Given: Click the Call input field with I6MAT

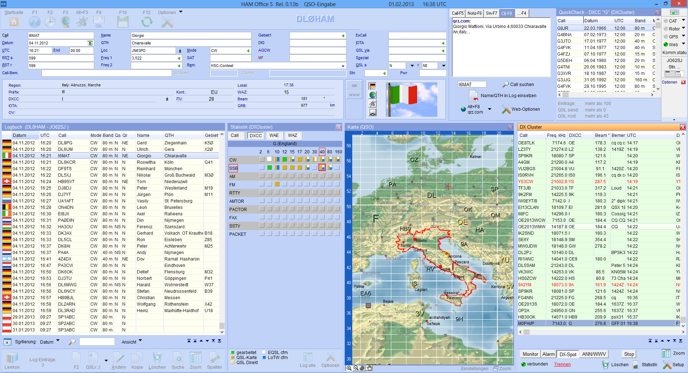Looking at the screenshot, I should [61, 35].
